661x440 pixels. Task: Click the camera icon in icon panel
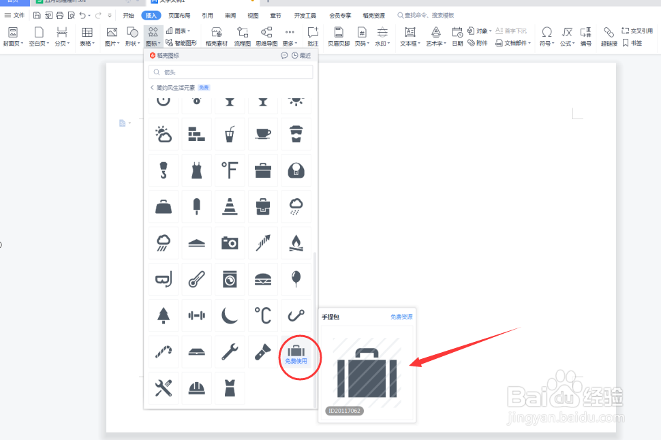pos(230,243)
